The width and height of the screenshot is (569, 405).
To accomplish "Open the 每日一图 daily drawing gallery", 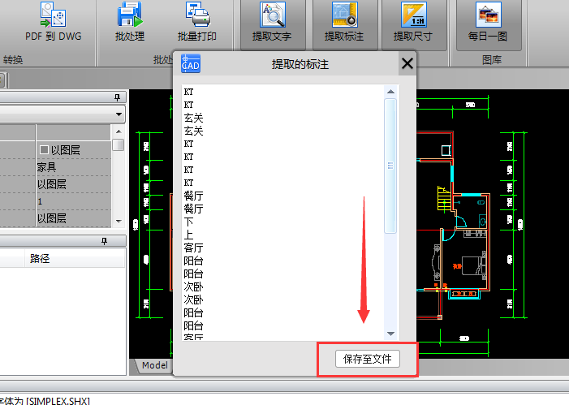I will [488, 16].
